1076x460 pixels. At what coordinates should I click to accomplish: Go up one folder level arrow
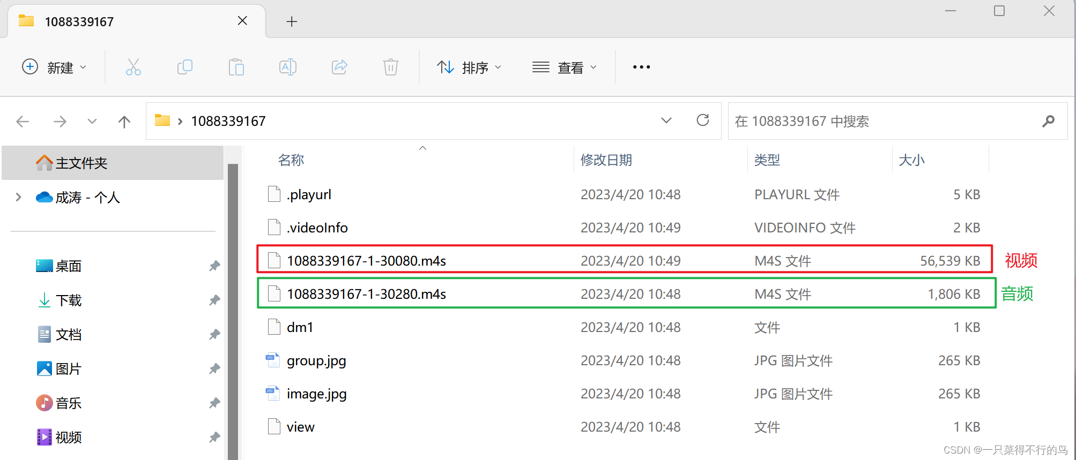(x=124, y=122)
